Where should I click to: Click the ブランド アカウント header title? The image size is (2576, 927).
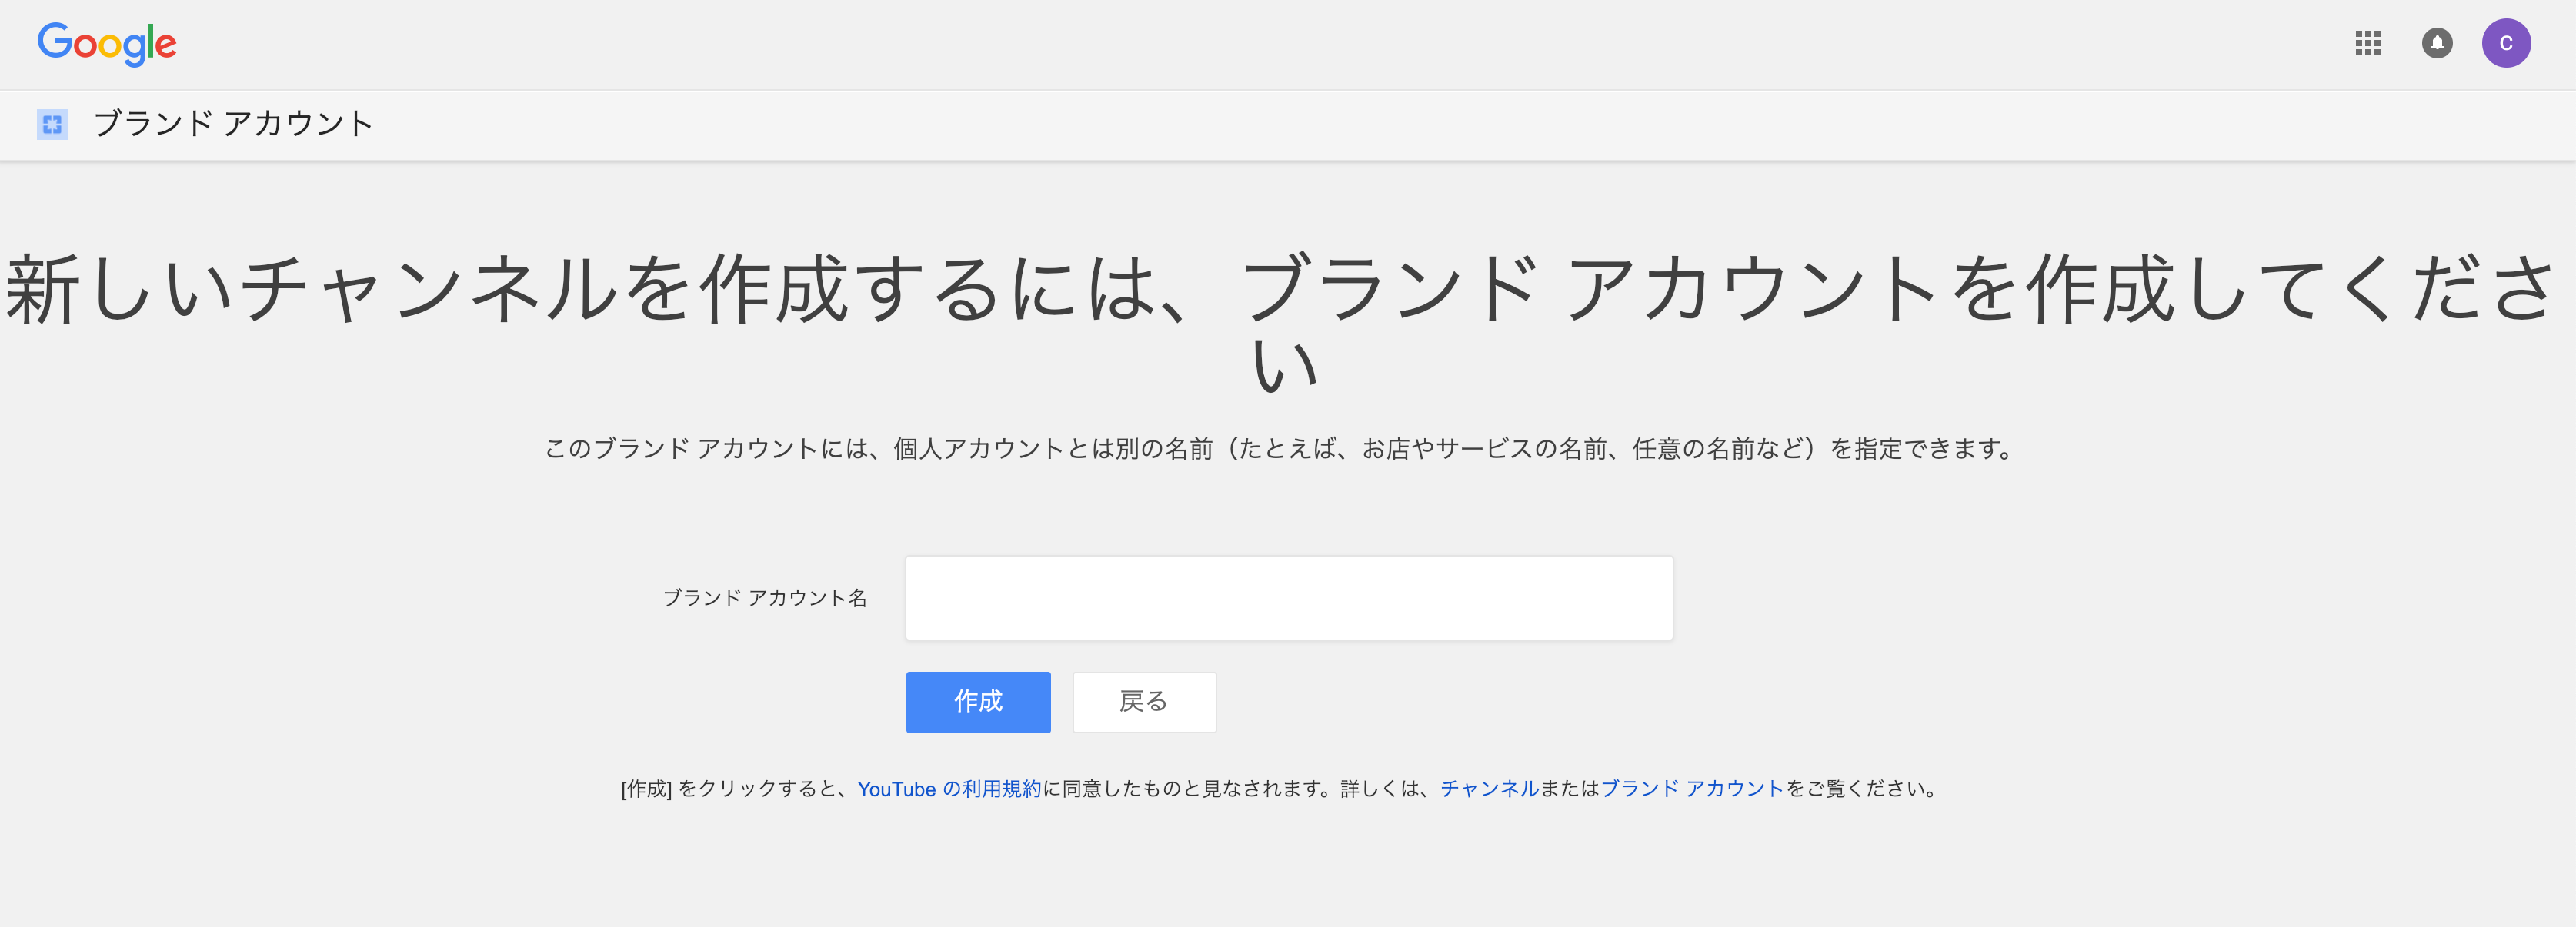coord(233,123)
